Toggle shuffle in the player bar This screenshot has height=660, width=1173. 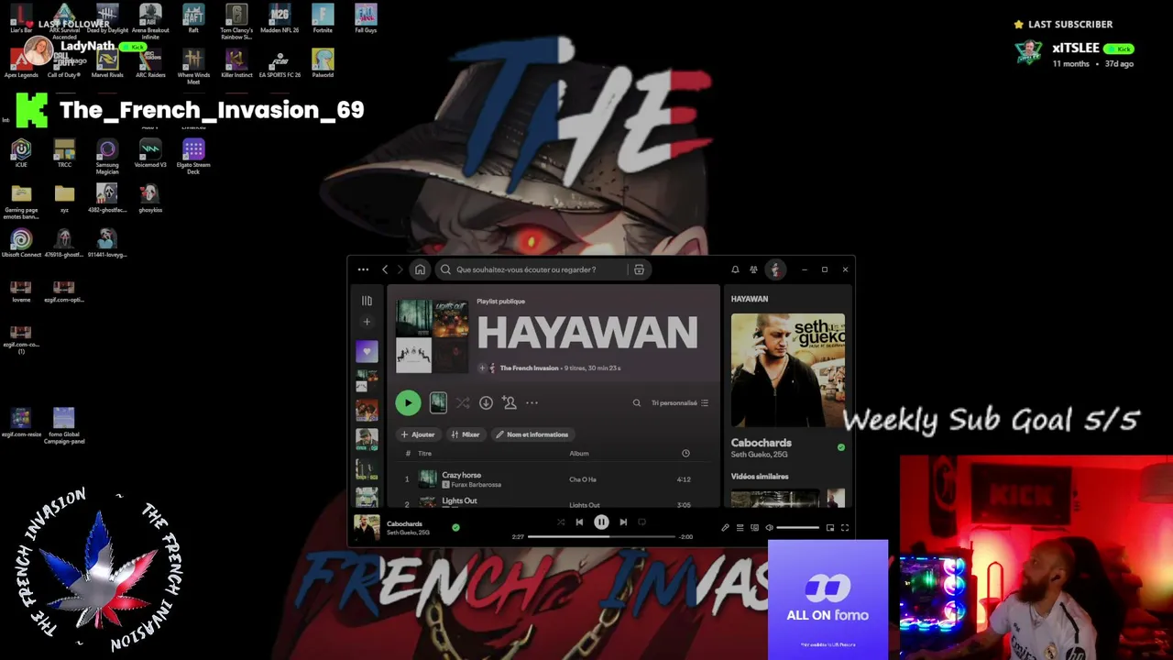(x=561, y=522)
